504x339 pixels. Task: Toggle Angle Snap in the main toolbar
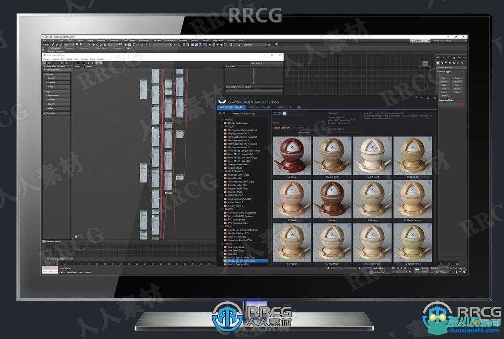coord(138,45)
